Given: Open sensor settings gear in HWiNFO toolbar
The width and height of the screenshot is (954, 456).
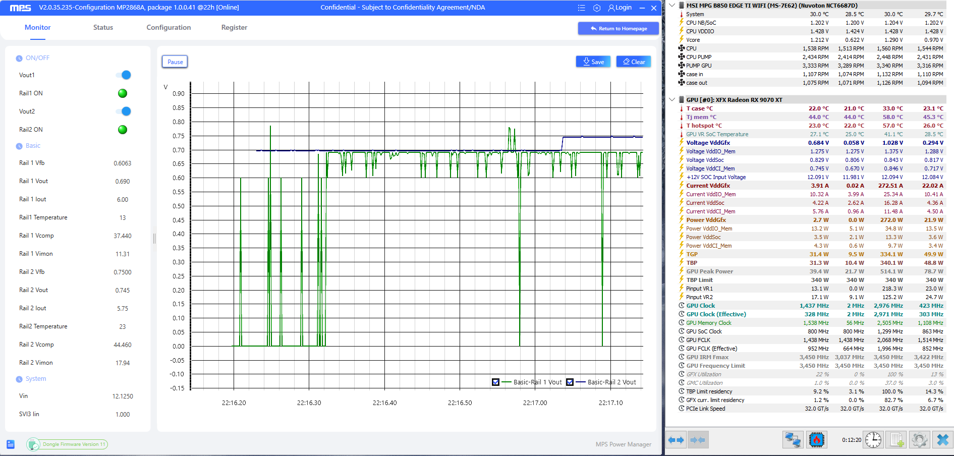Looking at the screenshot, I should [919, 440].
